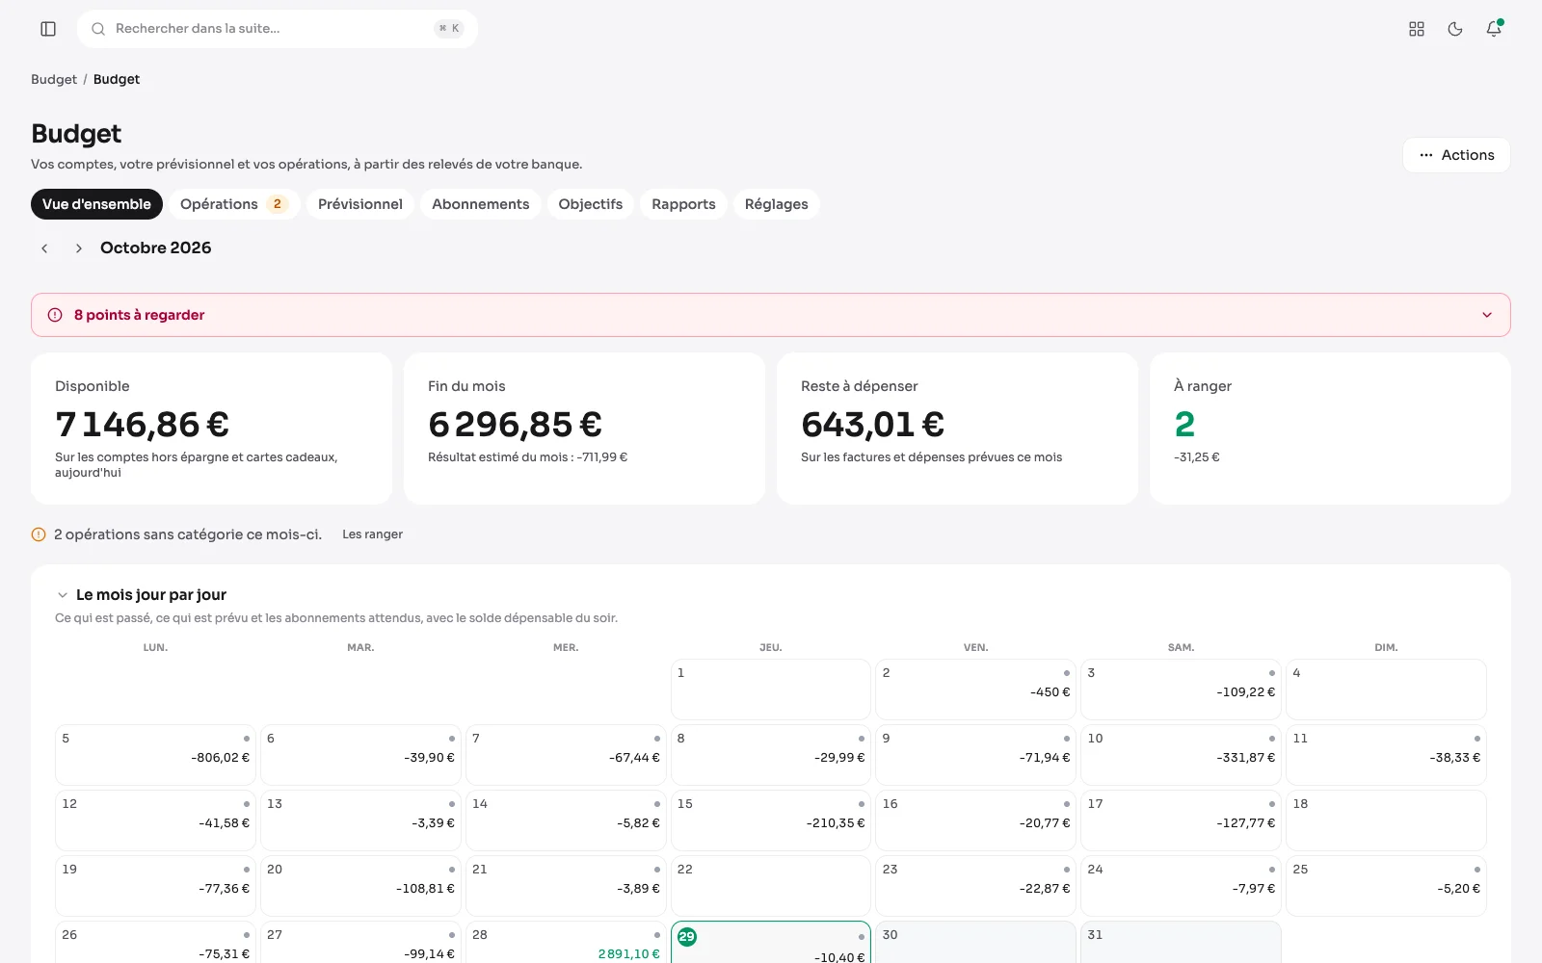Open the Rapports tab

pos(683,204)
